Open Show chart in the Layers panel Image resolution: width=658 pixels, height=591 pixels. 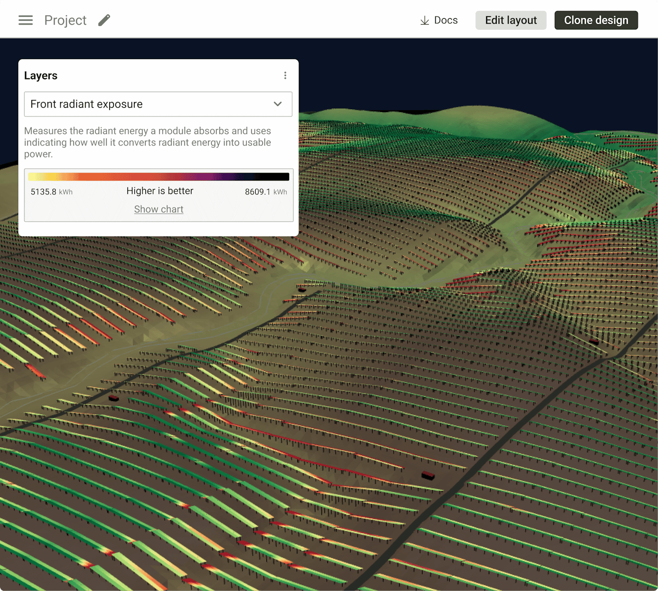tap(159, 209)
